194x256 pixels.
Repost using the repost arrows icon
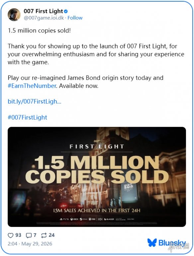[44, 235]
